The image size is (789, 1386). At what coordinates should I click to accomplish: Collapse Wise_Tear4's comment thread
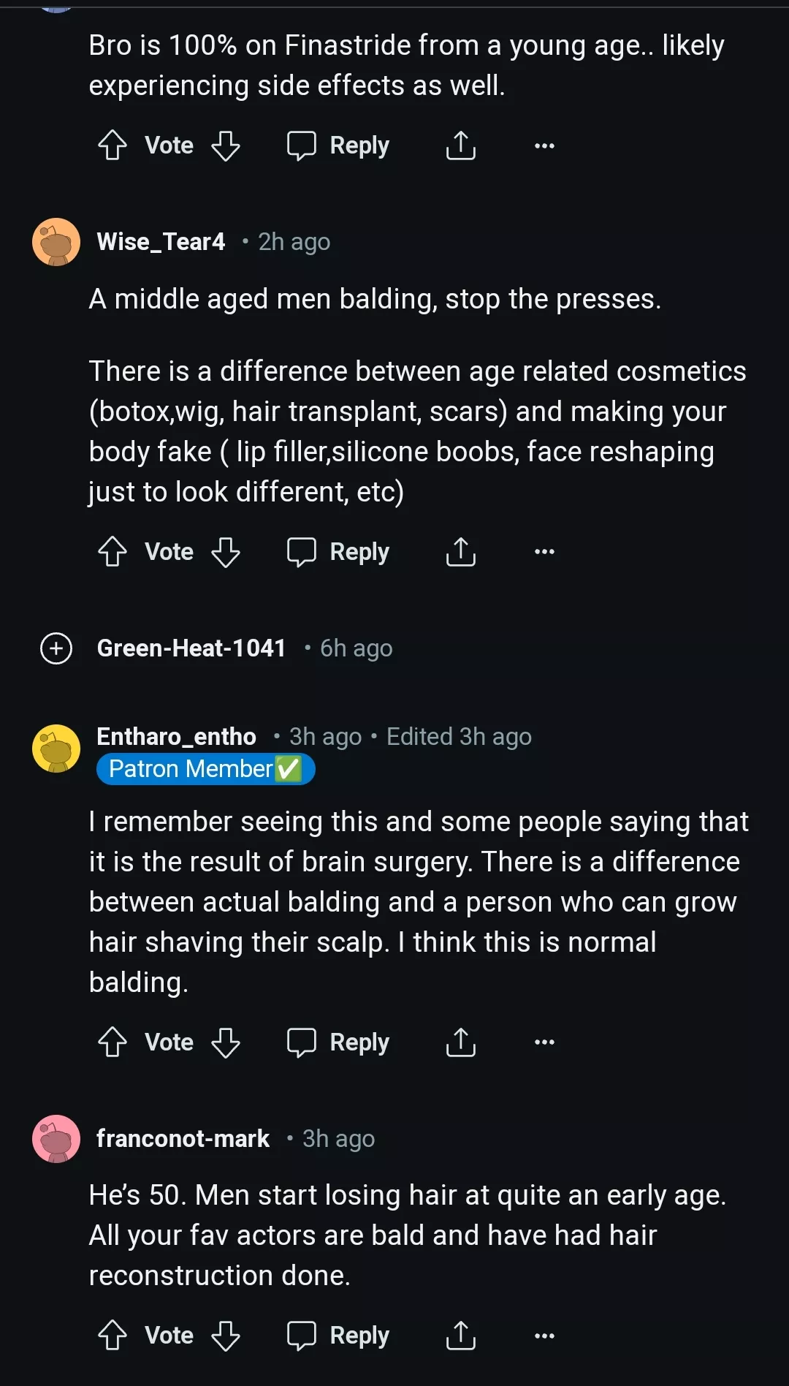click(56, 242)
